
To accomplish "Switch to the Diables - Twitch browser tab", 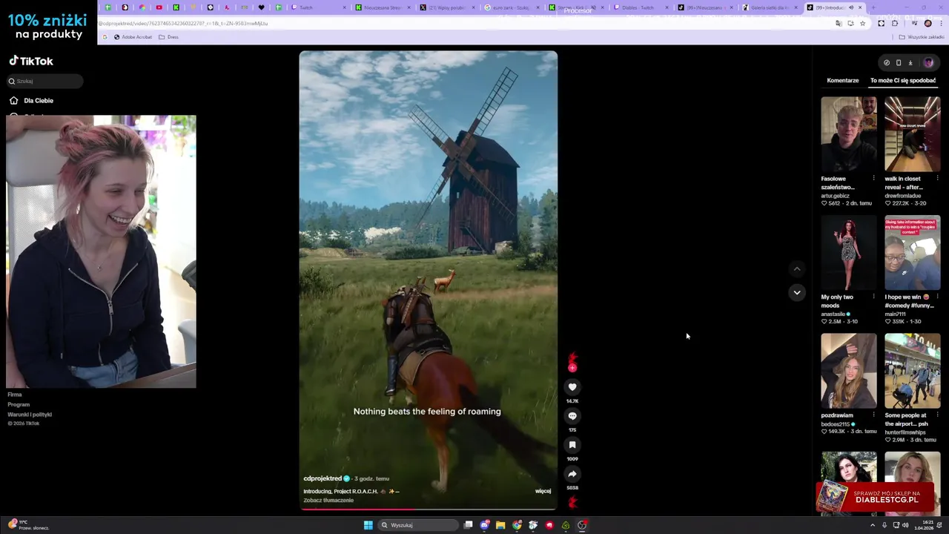I will point(640,7).
